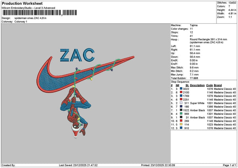
Task: Click the 'Printed: 23/12/2025 22.30.09' footer text
Action: [158, 165]
